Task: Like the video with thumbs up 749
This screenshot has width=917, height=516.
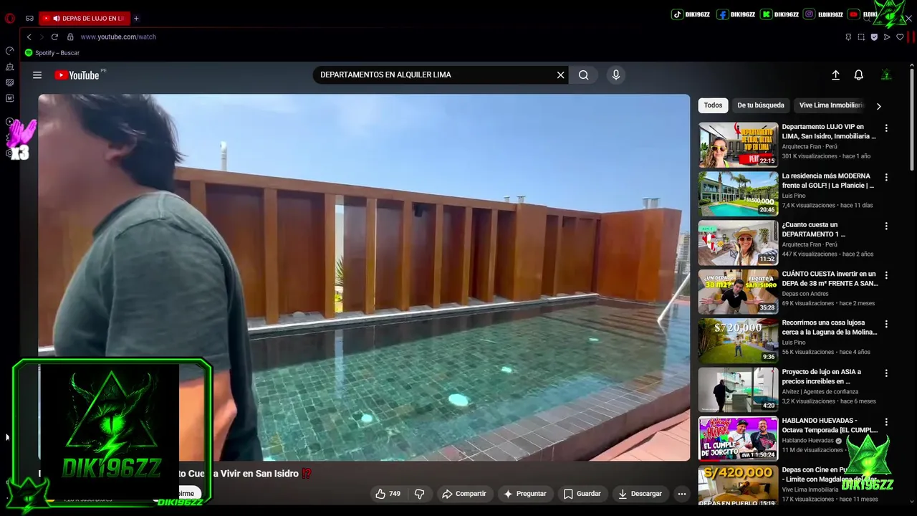Action: [388, 493]
